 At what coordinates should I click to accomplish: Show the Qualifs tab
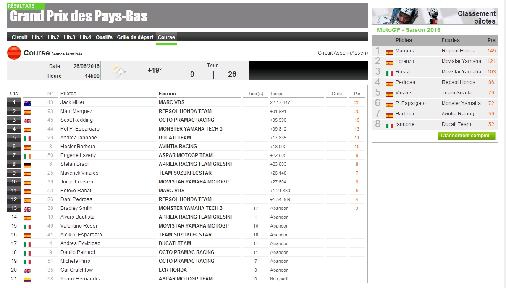point(104,37)
